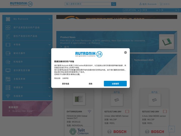
Task: Expand the 被动元器件 category chevron
Action: tap(50, 53)
